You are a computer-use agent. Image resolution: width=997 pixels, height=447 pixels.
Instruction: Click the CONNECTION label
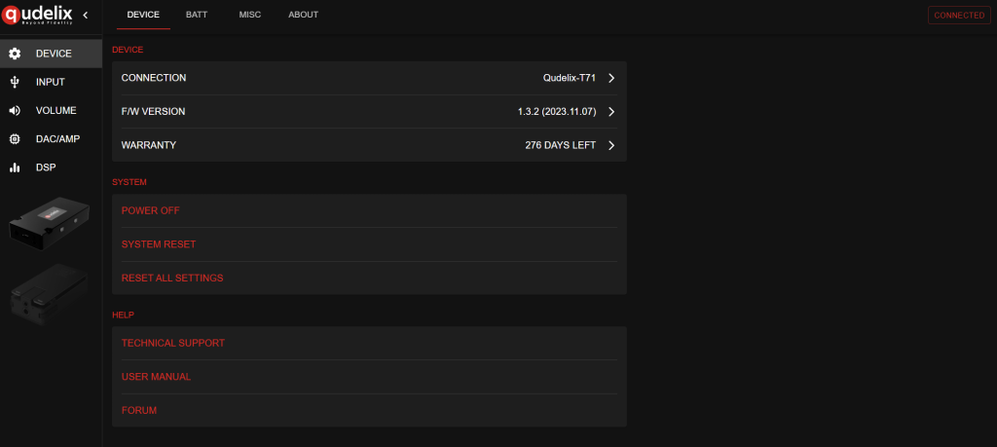[x=154, y=78]
